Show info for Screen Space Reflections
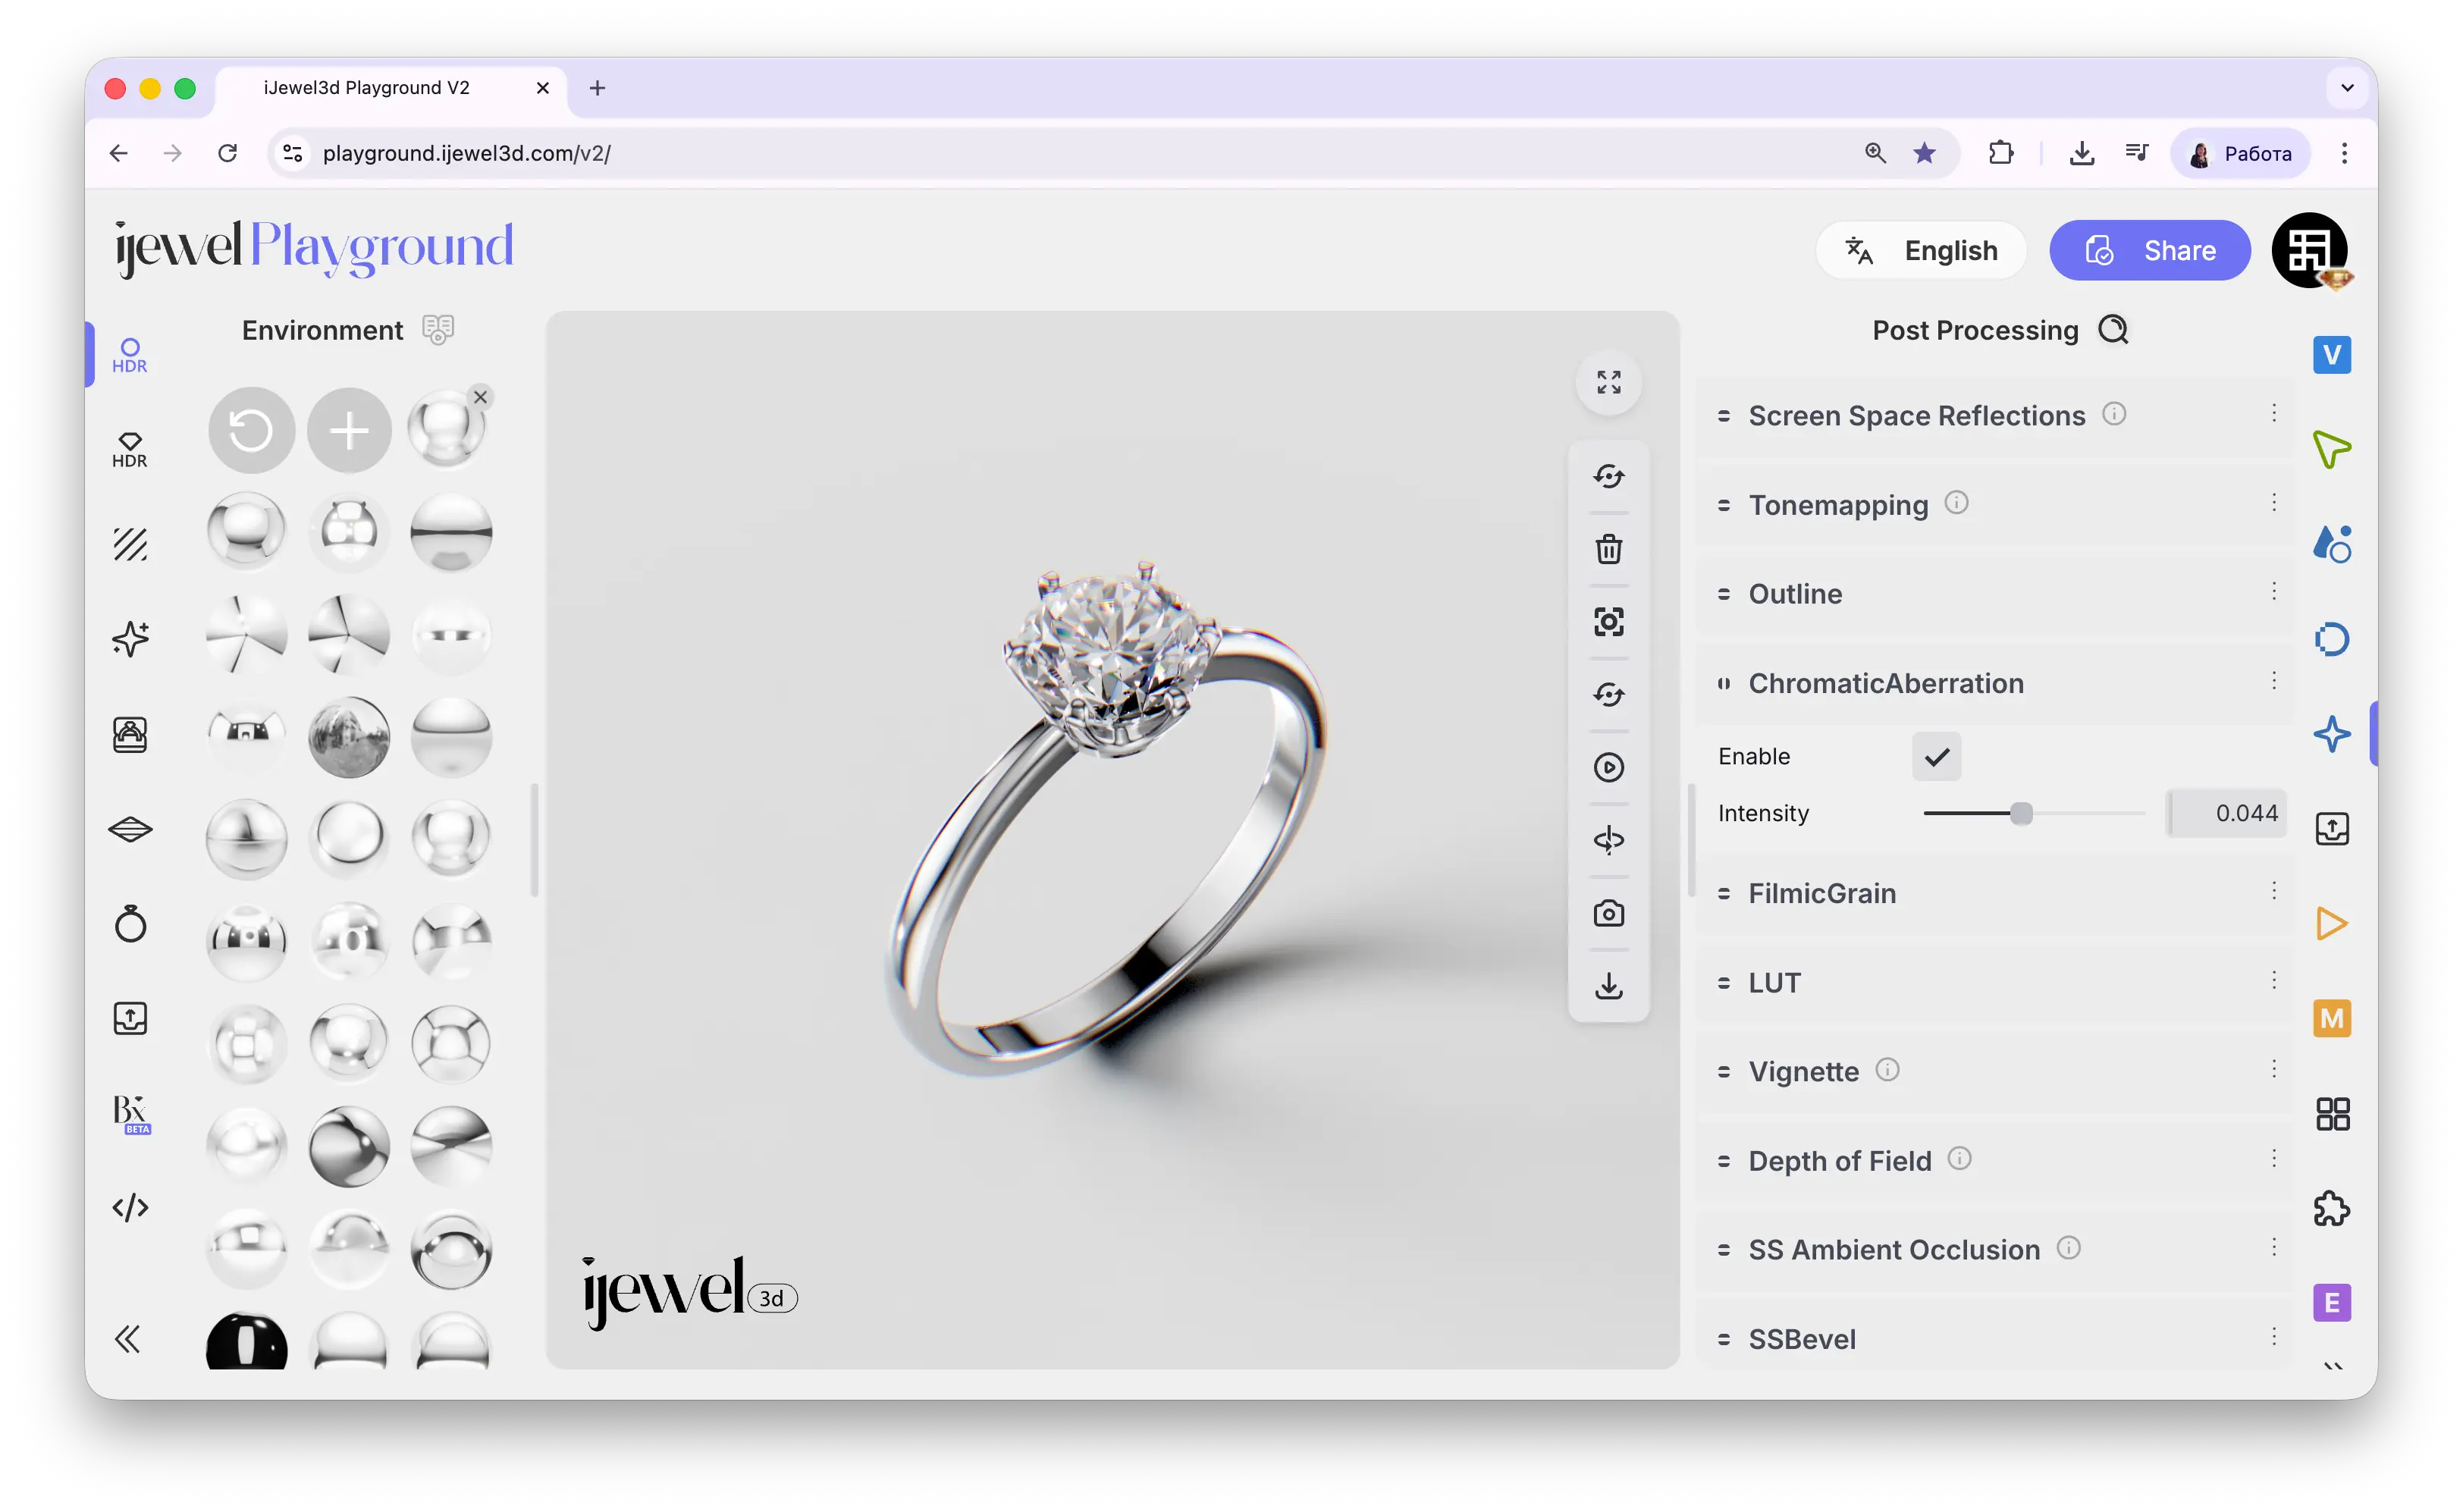The image size is (2463, 1512). [2113, 413]
